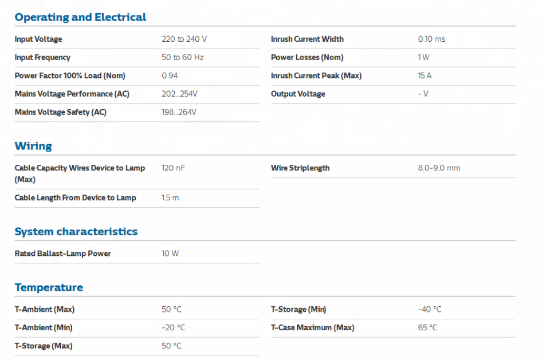Image resolution: width=550 pixels, height=360 pixels.
Task: Click the 220 to 240 V value
Action: [184, 39]
